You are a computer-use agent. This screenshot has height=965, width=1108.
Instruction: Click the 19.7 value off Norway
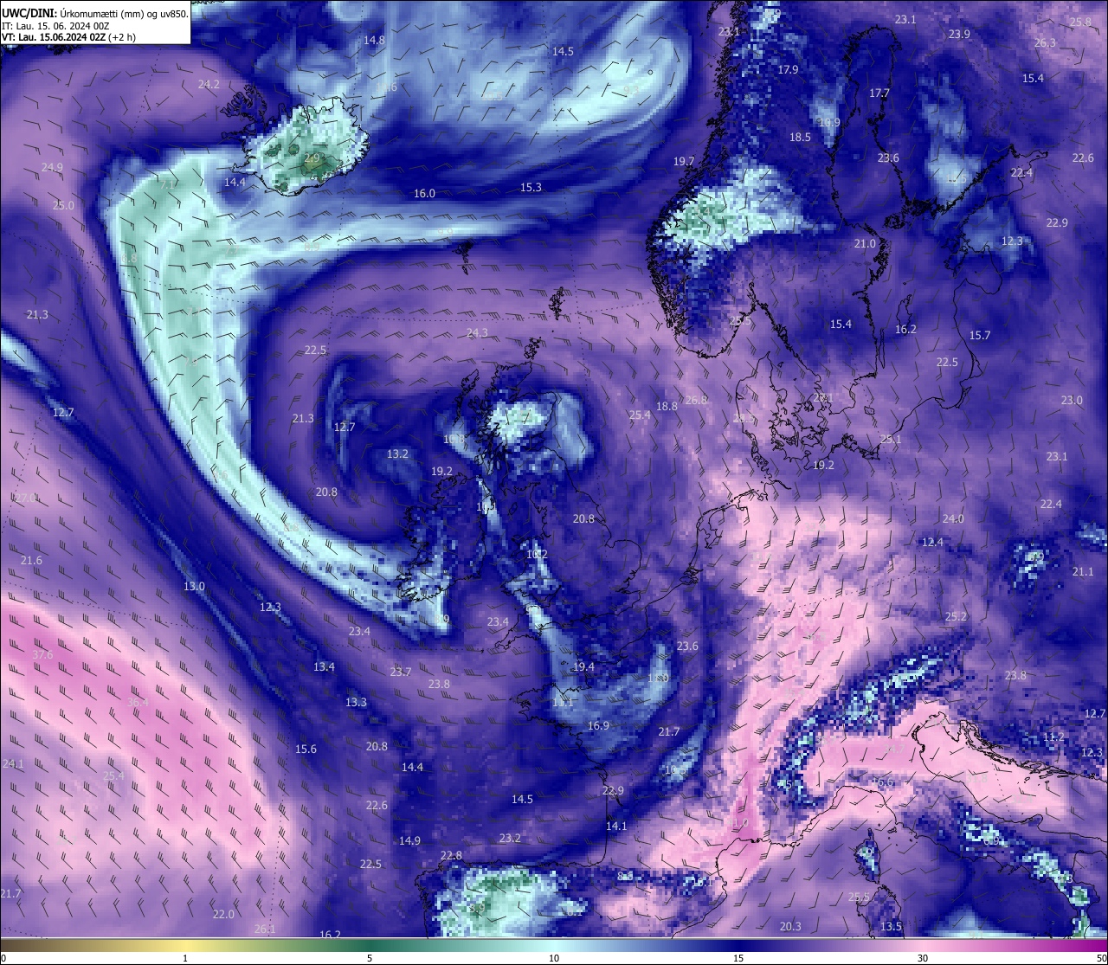click(684, 162)
